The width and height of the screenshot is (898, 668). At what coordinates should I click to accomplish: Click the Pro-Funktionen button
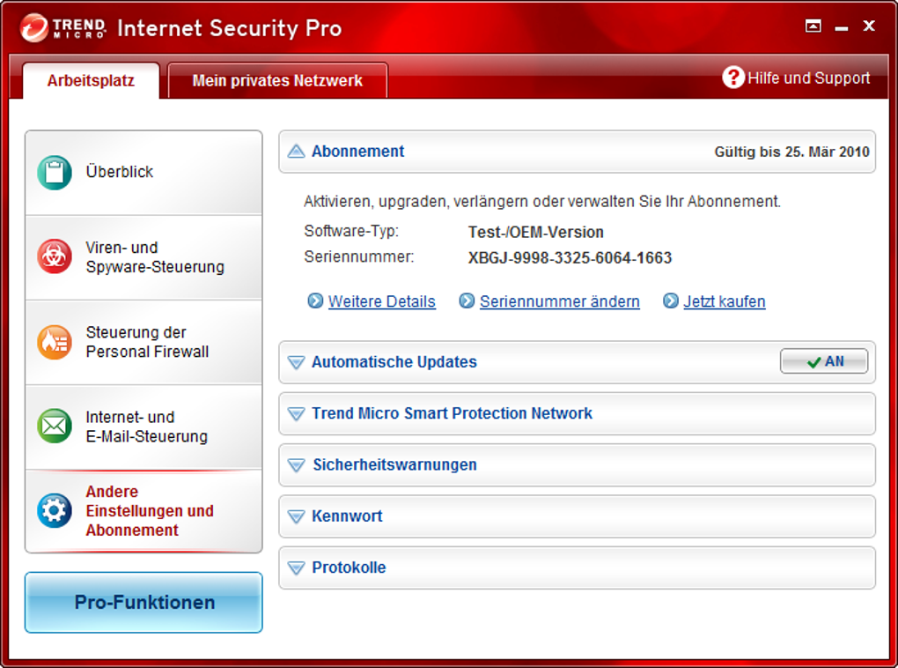(x=143, y=602)
